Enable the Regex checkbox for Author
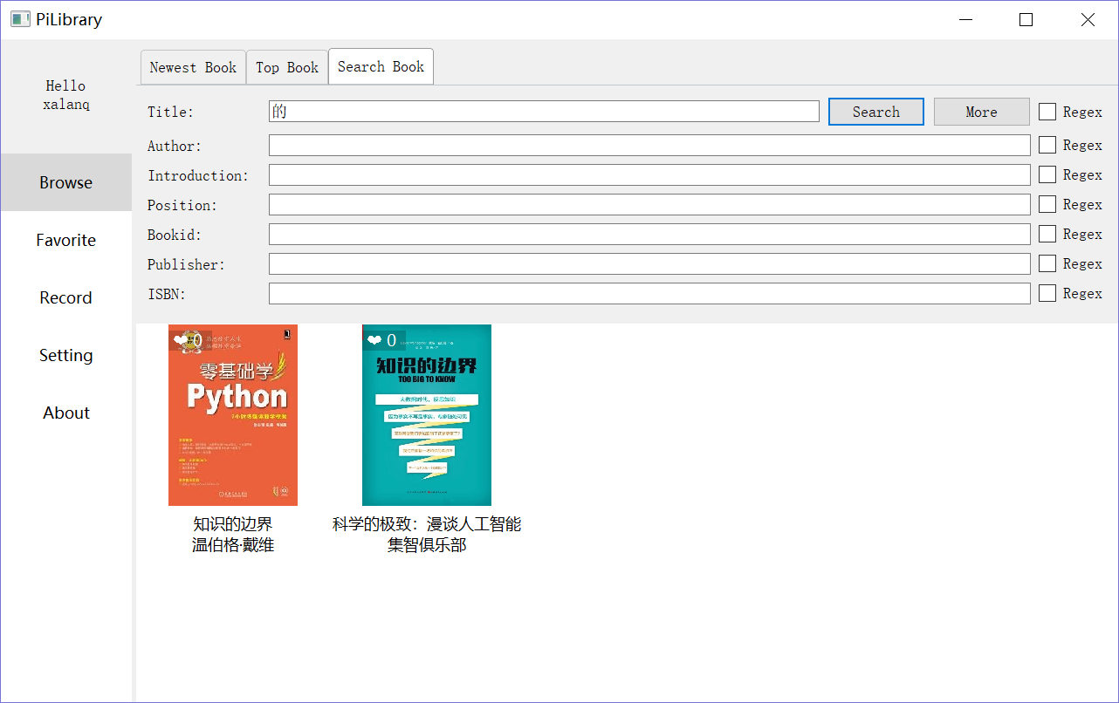 click(1047, 145)
